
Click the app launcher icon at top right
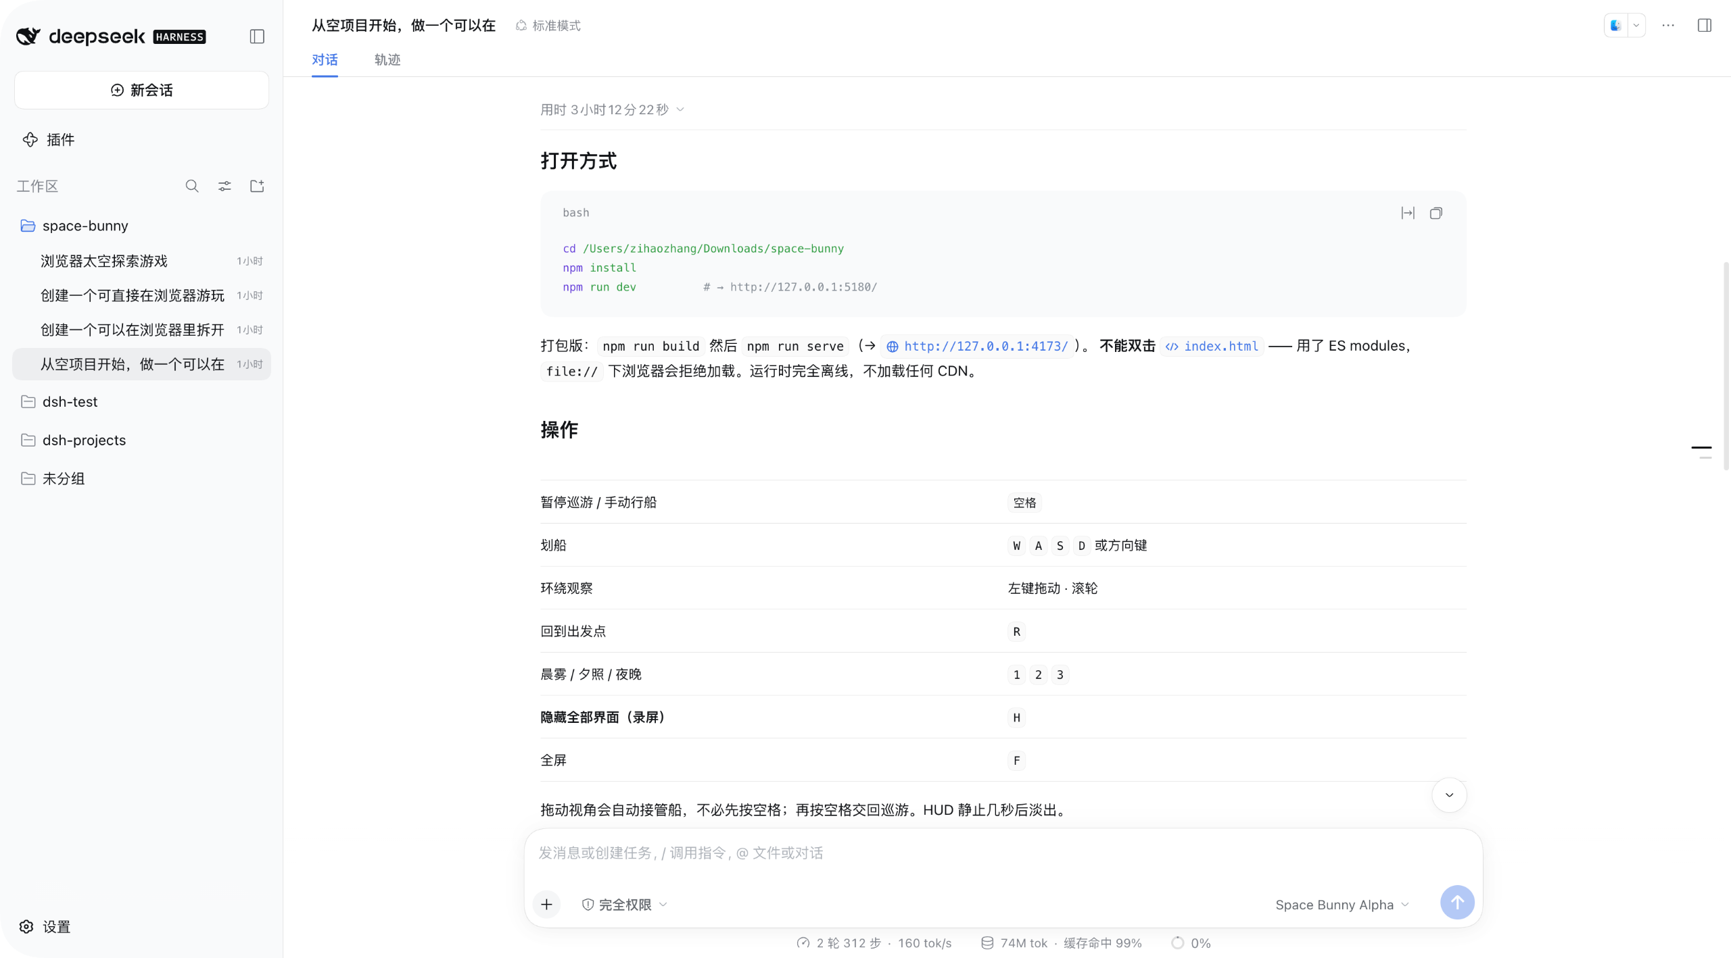tap(1616, 26)
